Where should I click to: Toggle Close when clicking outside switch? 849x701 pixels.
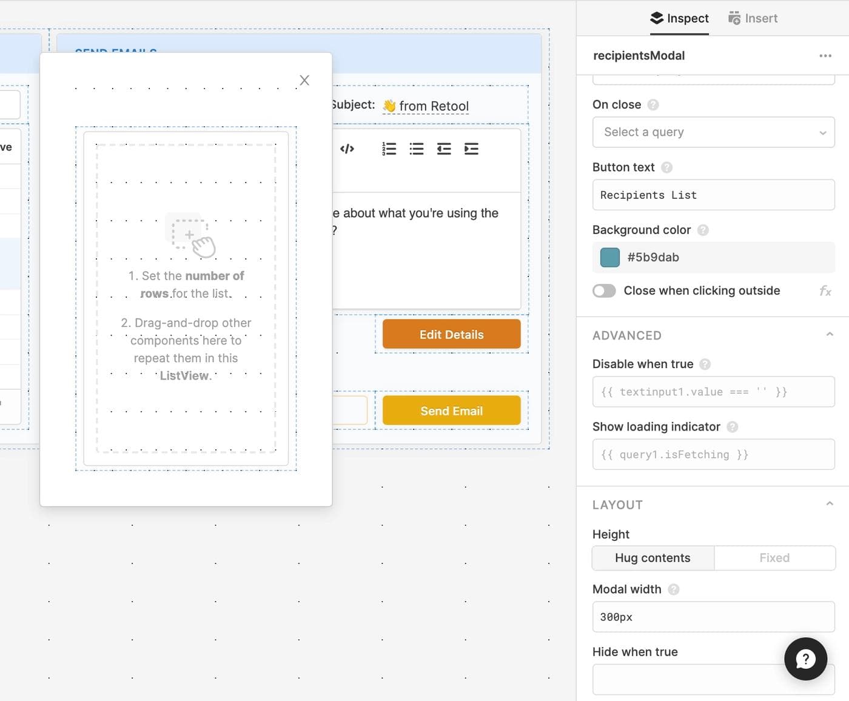pyautogui.click(x=604, y=291)
